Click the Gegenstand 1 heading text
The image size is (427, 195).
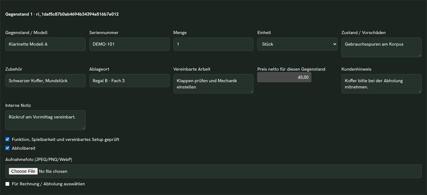[62, 14]
